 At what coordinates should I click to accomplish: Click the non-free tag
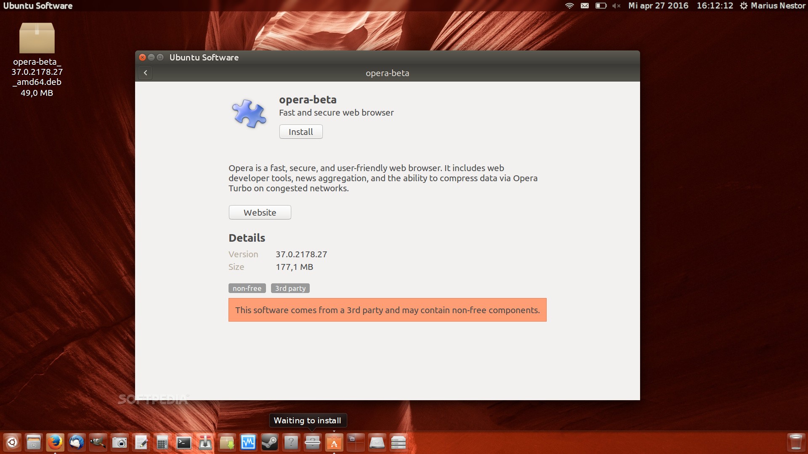pyautogui.click(x=247, y=288)
